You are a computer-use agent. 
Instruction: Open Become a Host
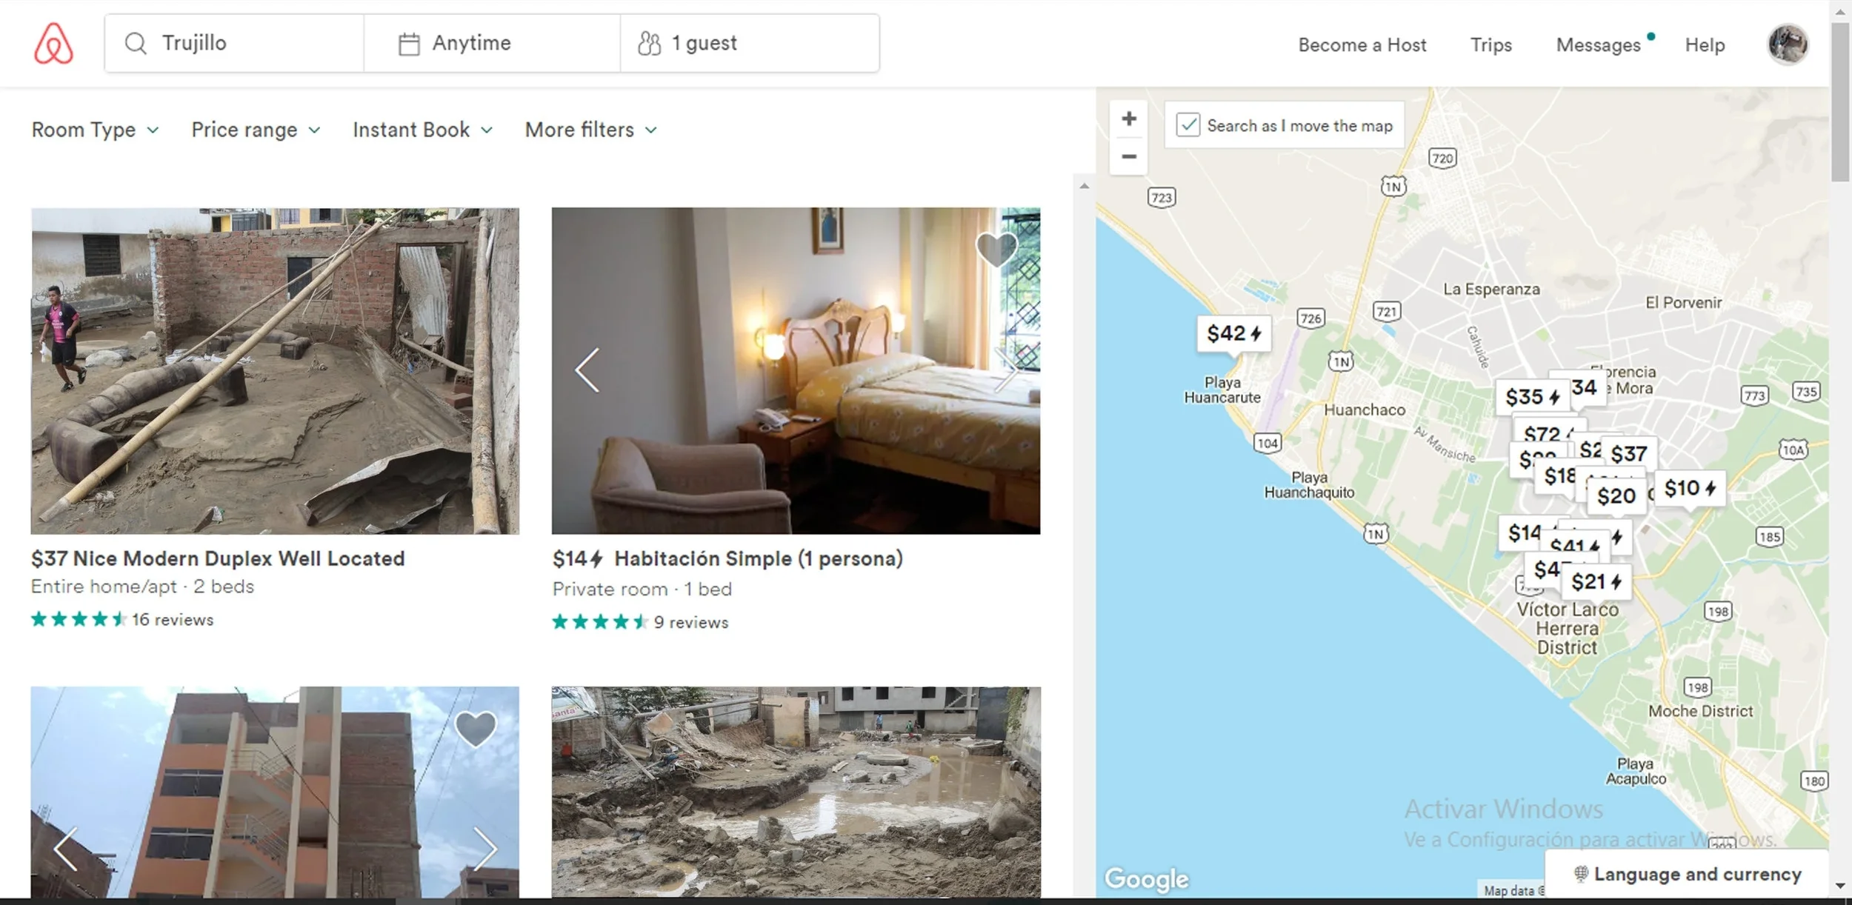click(1362, 45)
